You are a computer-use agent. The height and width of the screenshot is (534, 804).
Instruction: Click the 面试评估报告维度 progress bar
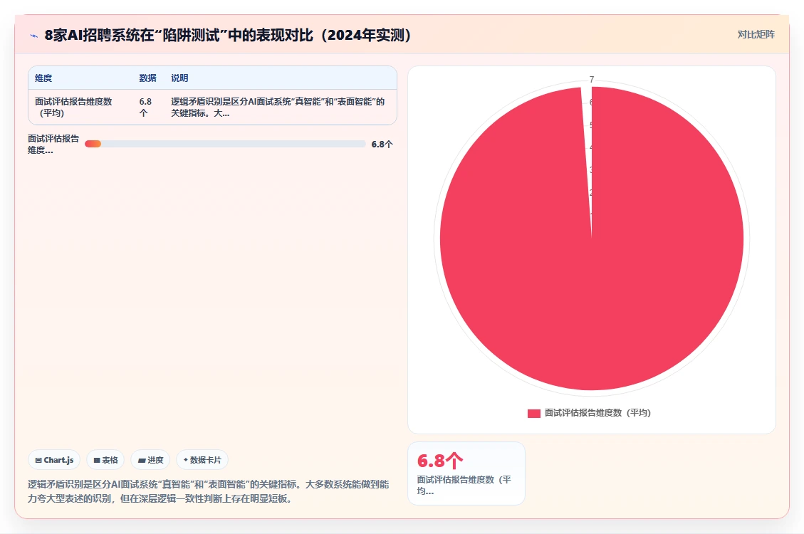(x=225, y=144)
